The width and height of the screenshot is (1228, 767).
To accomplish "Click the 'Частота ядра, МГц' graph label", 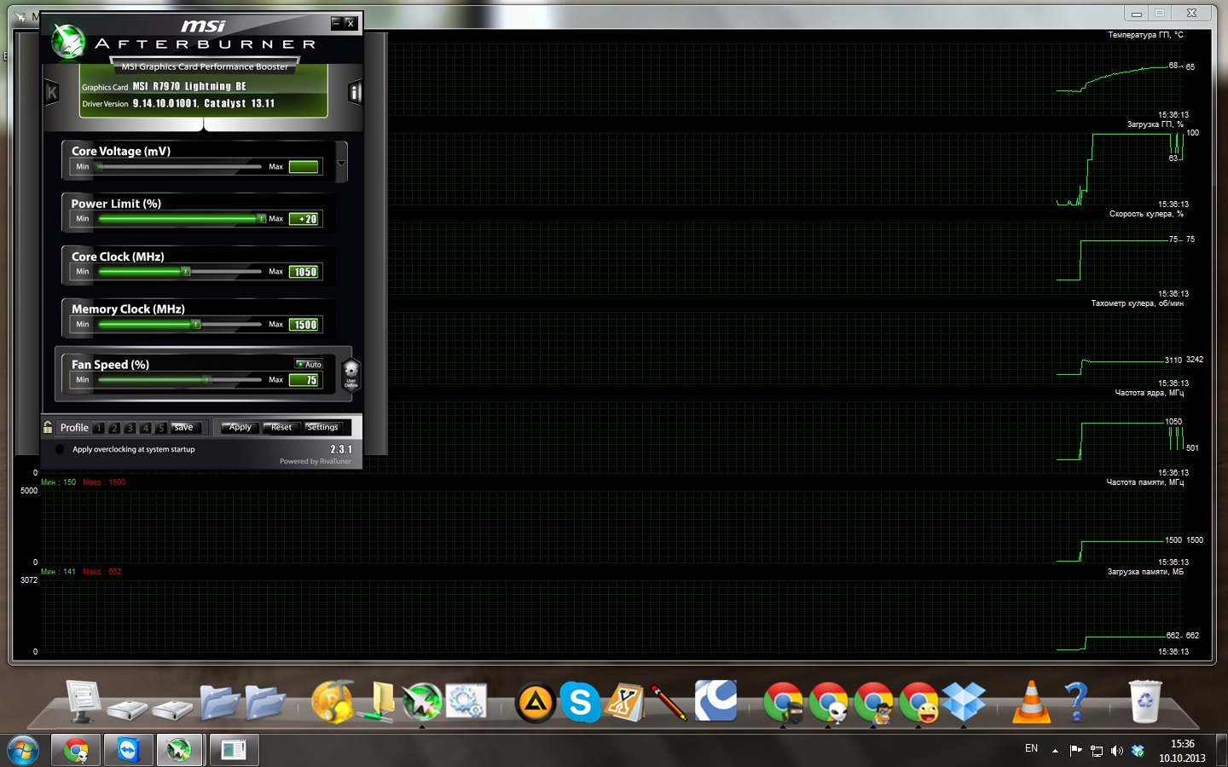I will [1149, 393].
